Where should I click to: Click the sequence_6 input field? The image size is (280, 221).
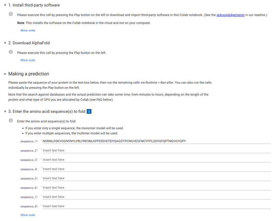click(157, 187)
